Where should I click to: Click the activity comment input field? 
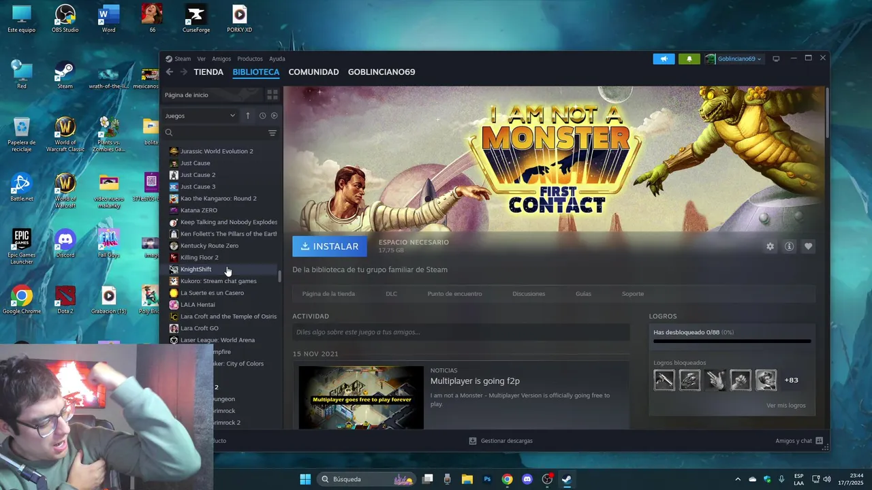click(461, 332)
